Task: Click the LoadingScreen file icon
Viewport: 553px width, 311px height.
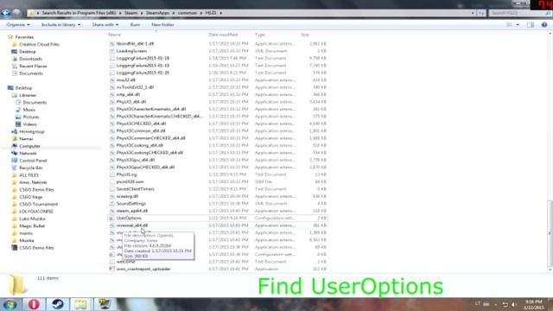Action: click(x=111, y=51)
